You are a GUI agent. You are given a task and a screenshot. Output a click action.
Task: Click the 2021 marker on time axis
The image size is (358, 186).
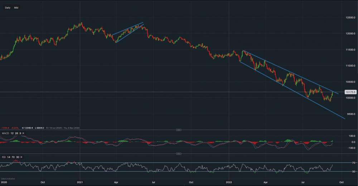[80, 182]
